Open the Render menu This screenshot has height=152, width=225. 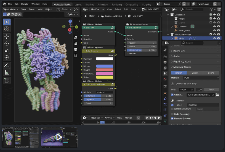(25, 4)
